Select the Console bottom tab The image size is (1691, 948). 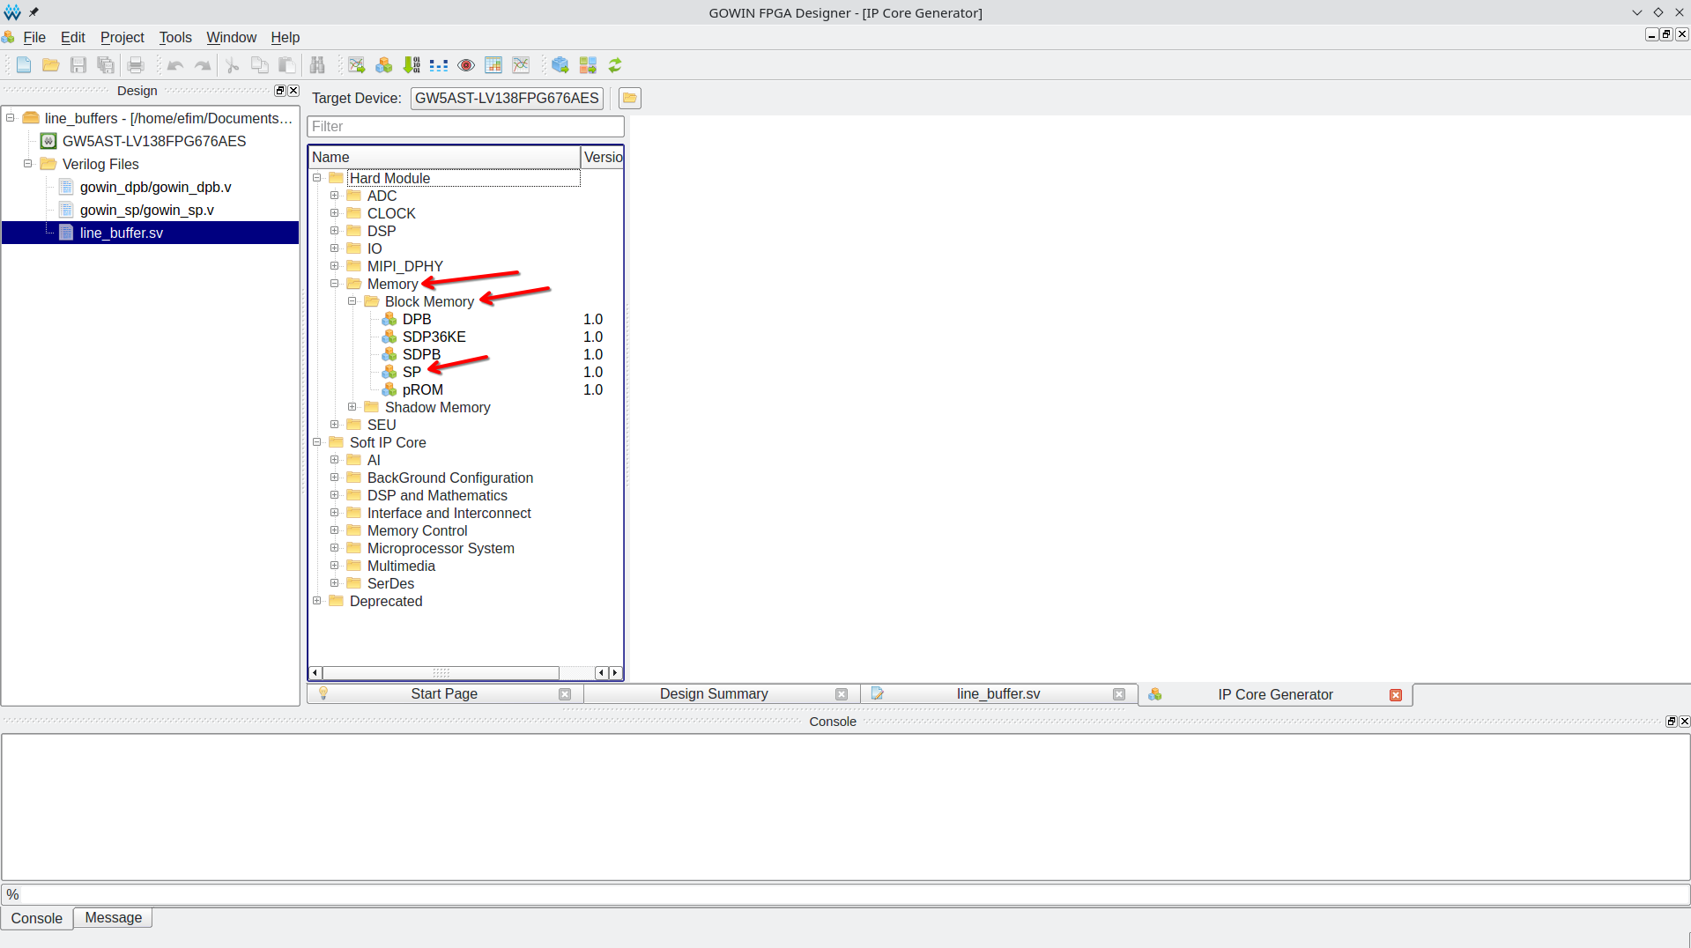coord(37,918)
